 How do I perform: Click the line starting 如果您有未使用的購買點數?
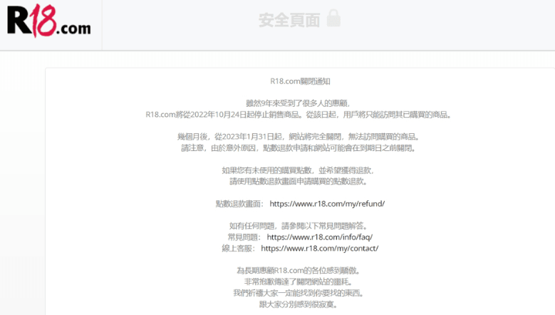pyautogui.click(x=298, y=170)
